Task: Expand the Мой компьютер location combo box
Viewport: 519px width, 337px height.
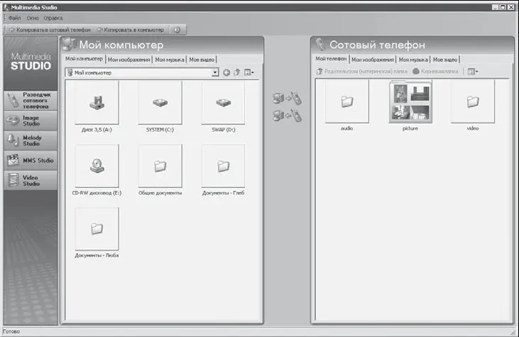Action: (x=215, y=72)
